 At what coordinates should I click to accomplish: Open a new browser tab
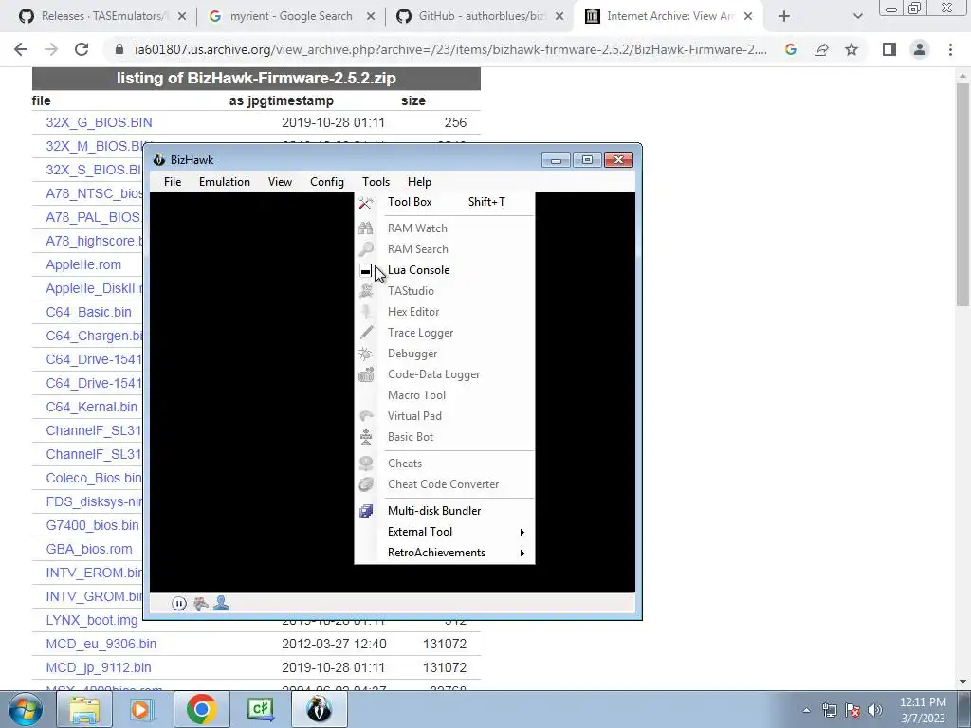coord(784,17)
